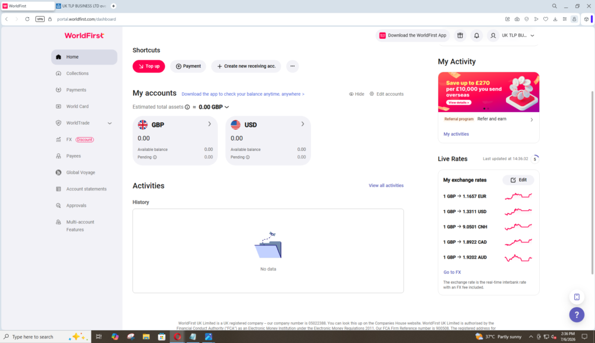595x343 pixels.
Task: Click GBP to CNH rate chart
Action: (x=518, y=227)
